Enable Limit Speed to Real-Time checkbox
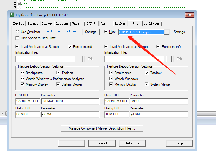 [x=17, y=38]
